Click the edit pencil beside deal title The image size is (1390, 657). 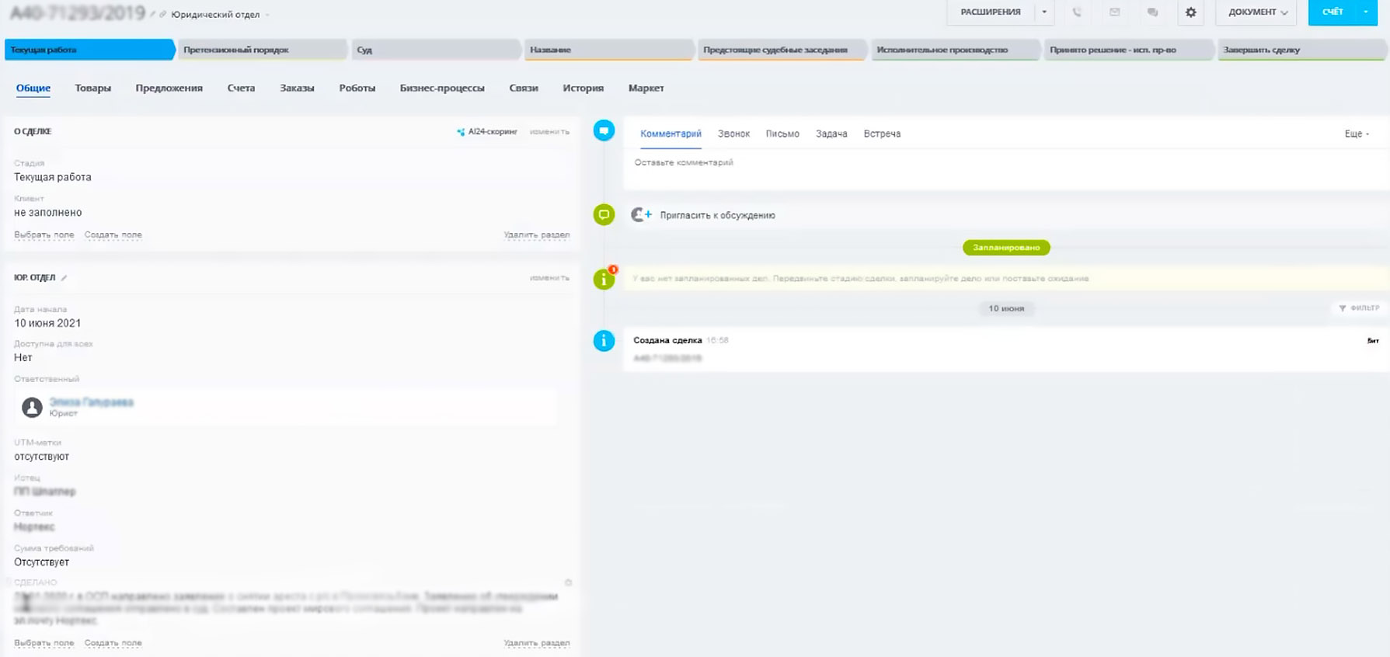pyautogui.click(x=153, y=15)
